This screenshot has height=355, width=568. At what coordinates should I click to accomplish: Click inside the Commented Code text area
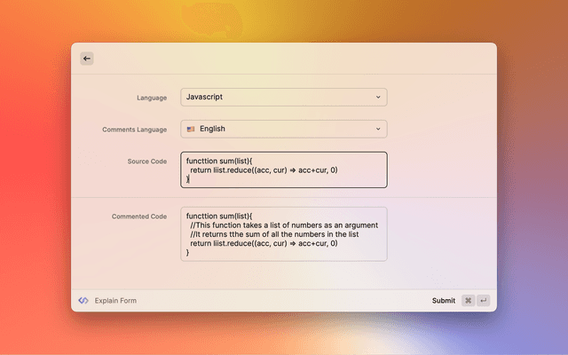[x=283, y=234]
